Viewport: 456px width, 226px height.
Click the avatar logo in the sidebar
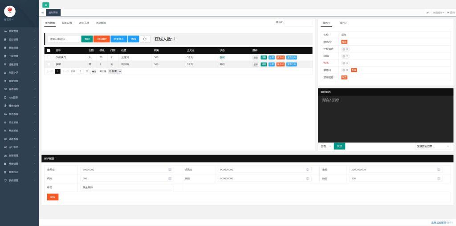[x=9, y=11]
